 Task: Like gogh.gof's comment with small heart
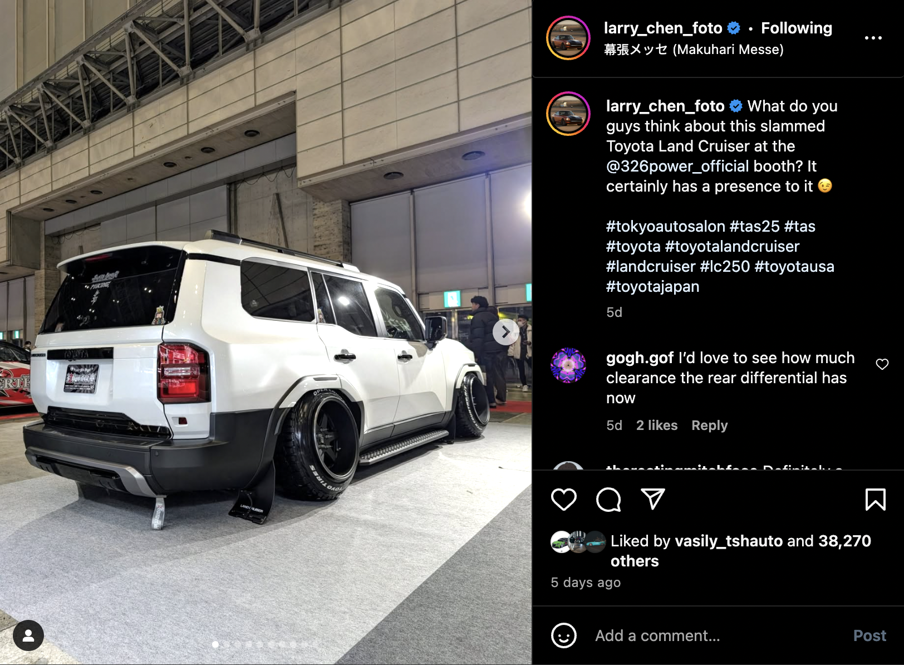(882, 364)
